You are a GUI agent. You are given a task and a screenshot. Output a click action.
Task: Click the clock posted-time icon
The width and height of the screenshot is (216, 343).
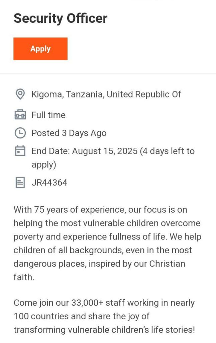click(20, 133)
